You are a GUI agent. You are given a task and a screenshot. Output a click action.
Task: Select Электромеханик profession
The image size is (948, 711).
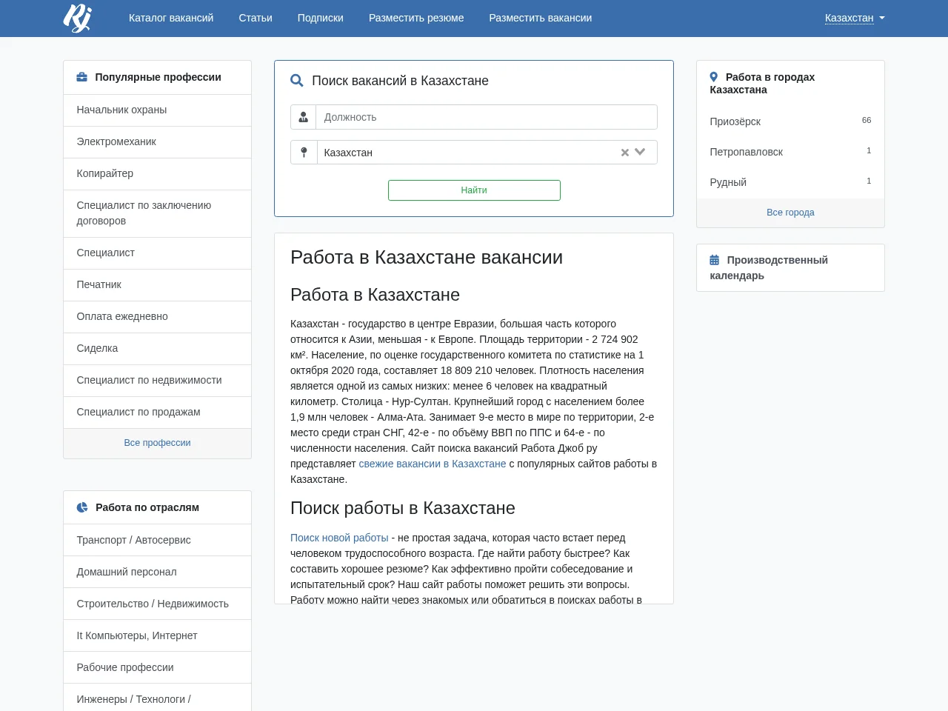[157, 141]
